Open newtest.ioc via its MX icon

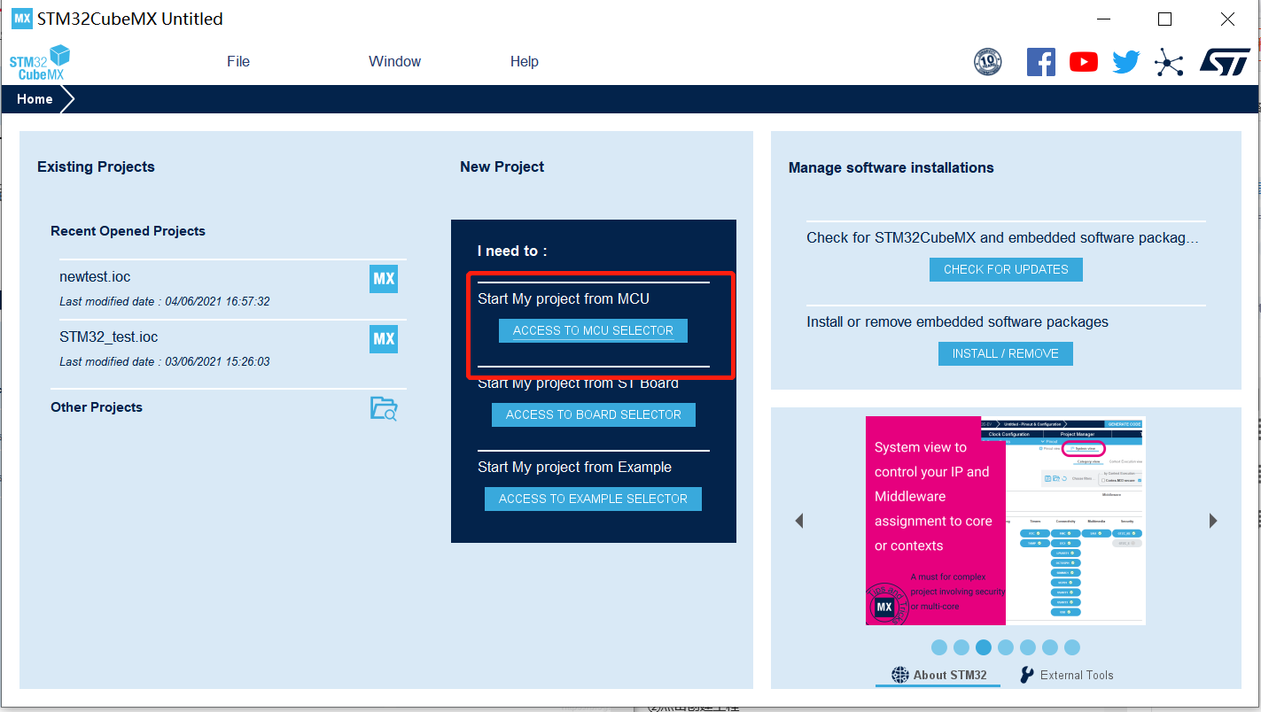pyautogui.click(x=384, y=279)
